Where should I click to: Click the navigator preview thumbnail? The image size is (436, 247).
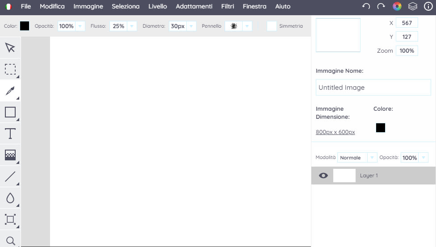[338, 35]
